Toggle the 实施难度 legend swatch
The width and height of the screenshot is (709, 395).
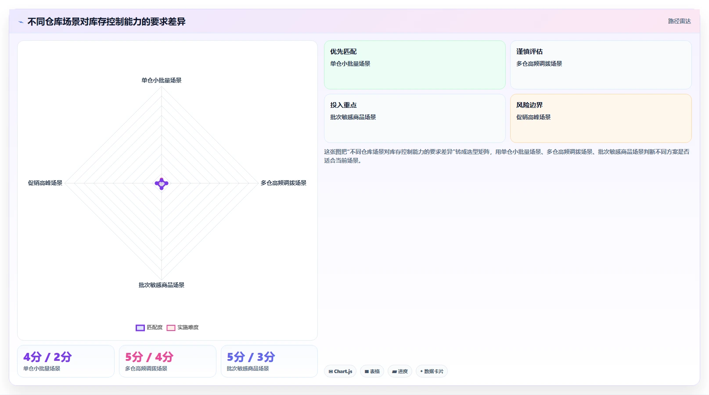click(171, 328)
